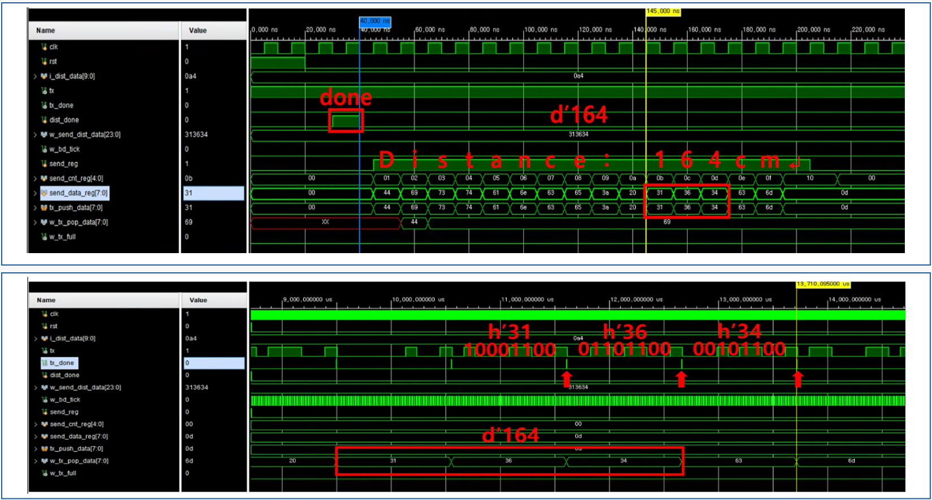
Task: Click the yellow 145,000 ns cursor label
Action: [663, 11]
